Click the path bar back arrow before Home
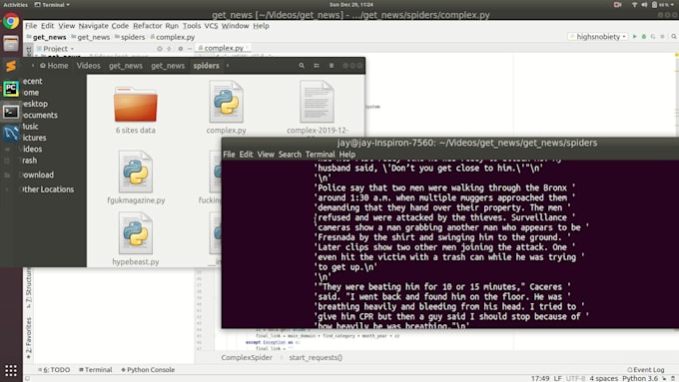This screenshot has height=382, width=679. [33, 65]
